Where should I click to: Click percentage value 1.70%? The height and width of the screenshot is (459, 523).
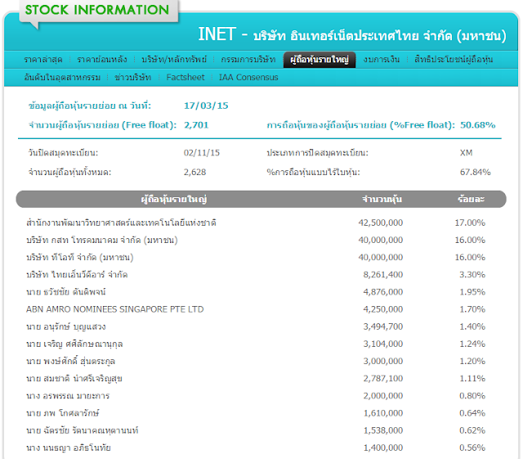coord(472,309)
